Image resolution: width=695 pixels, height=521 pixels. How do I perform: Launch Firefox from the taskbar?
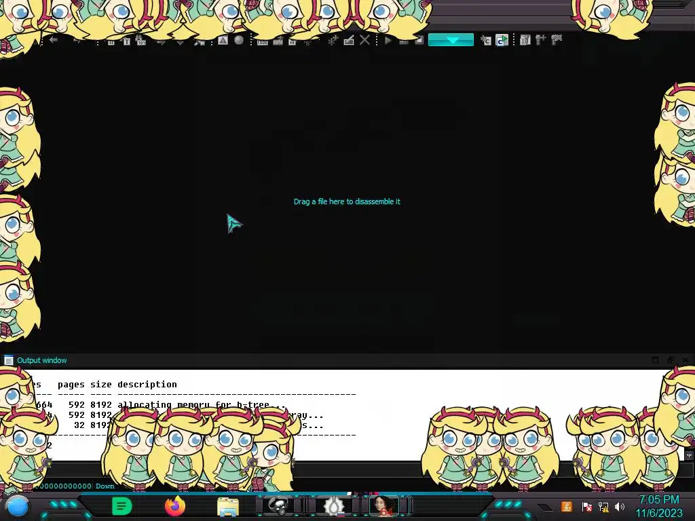pos(175,506)
